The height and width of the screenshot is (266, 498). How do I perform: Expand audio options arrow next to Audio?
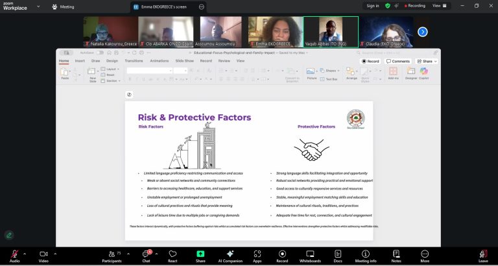pyautogui.click(x=25, y=254)
